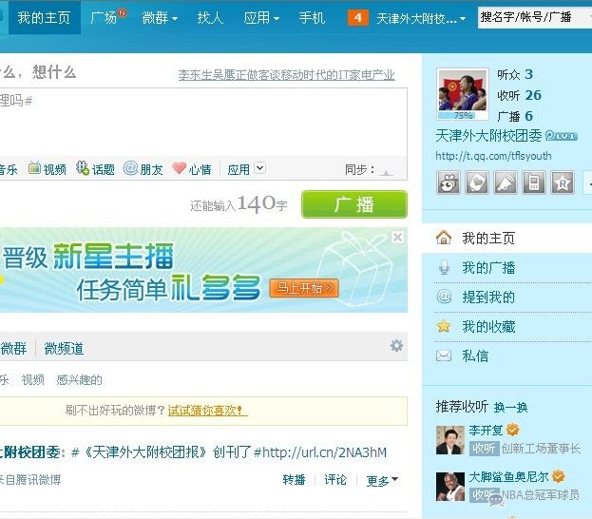Screen dimensions: 592x519
Task: Click the verified badge next to 大脚鲨鱼奥尼尔
Action: [x=558, y=476]
